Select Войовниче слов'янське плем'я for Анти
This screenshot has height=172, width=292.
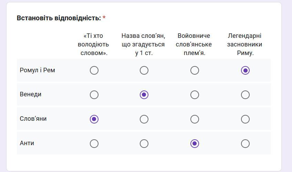coord(195,143)
